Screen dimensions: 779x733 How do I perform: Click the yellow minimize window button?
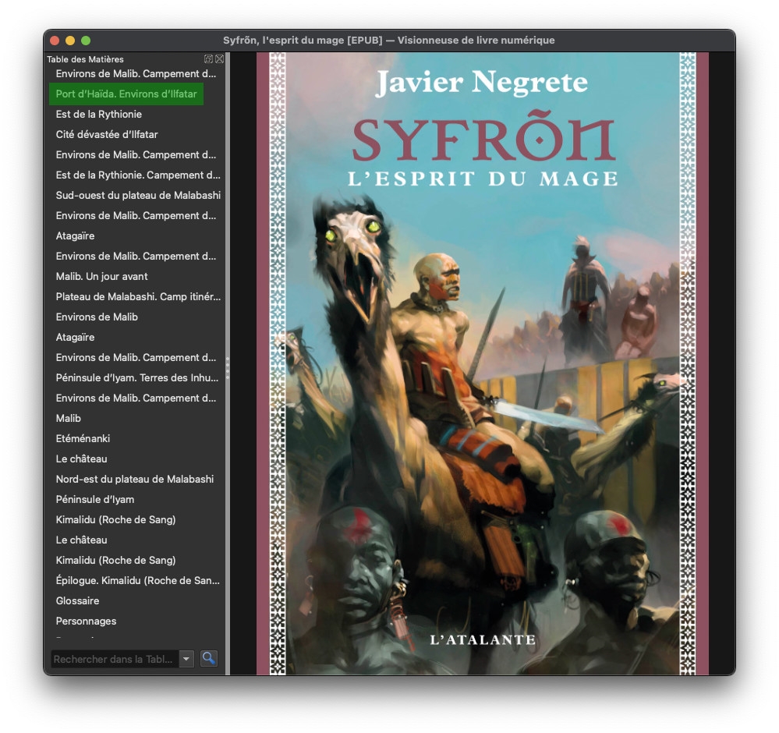(x=70, y=41)
